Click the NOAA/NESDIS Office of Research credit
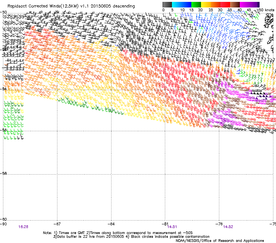The image size is (276, 243). [x=220, y=241]
